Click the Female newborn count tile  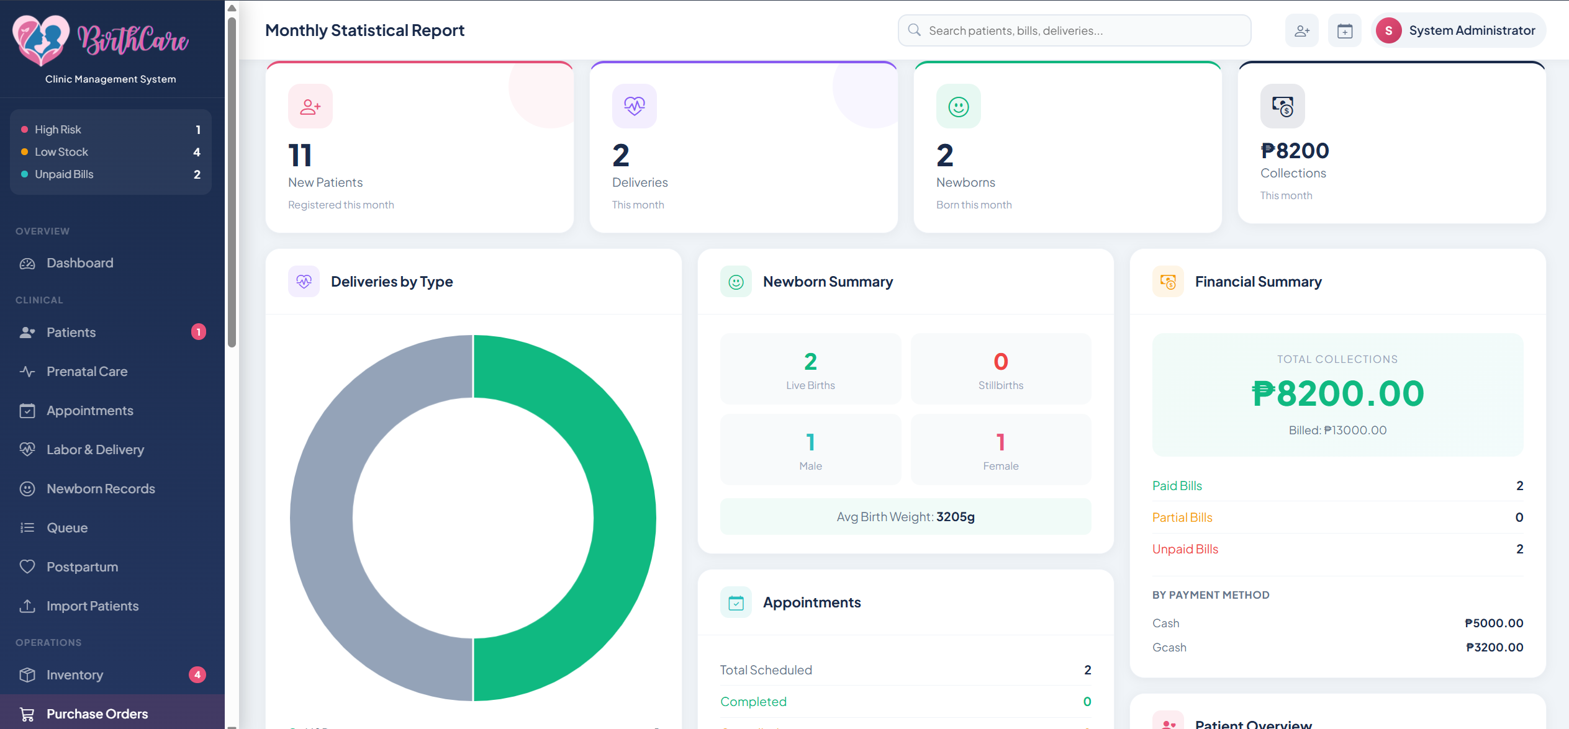tap(1001, 450)
